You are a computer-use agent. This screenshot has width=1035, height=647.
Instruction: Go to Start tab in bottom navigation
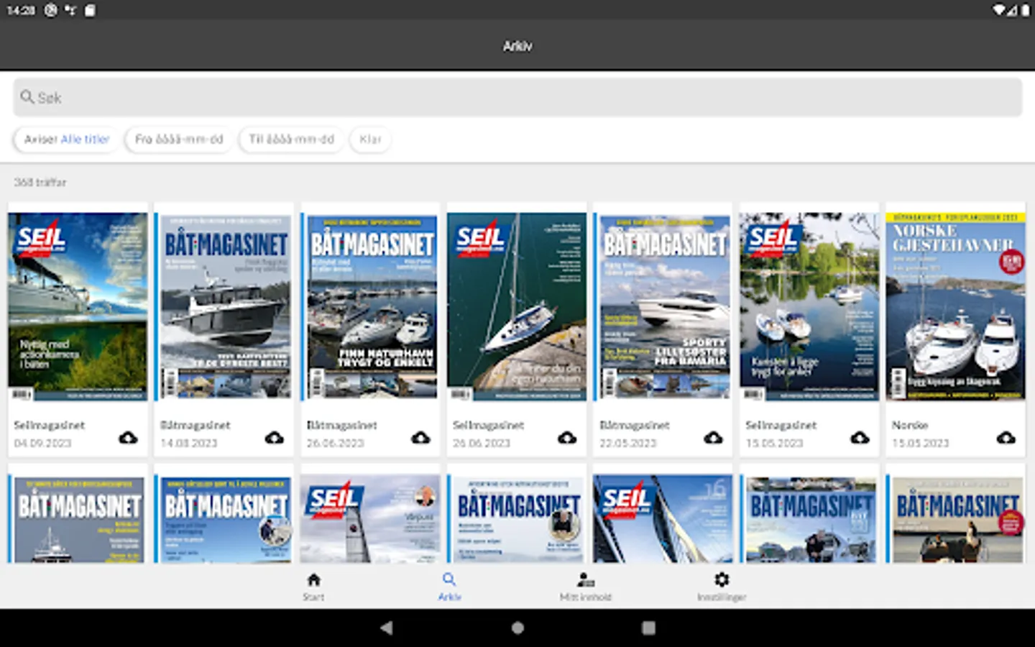point(313,587)
